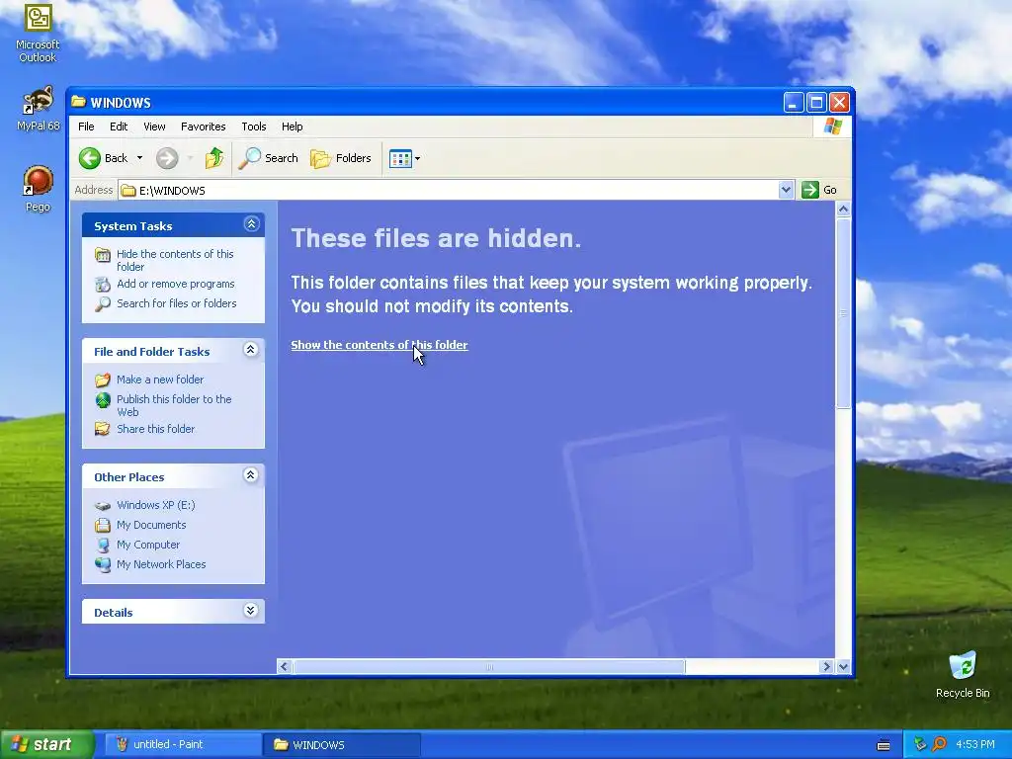This screenshot has width=1012, height=759.
Task: Click the Share this folder icon
Action: (x=103, y=429)
